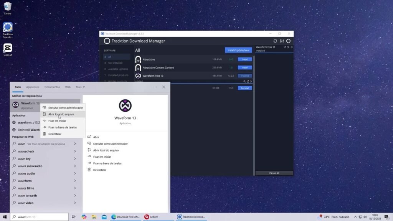Image resolution: width=393 pixels, height=221 pixels.
Task: Open Task View on the taskbar
Action: point(73,217)
